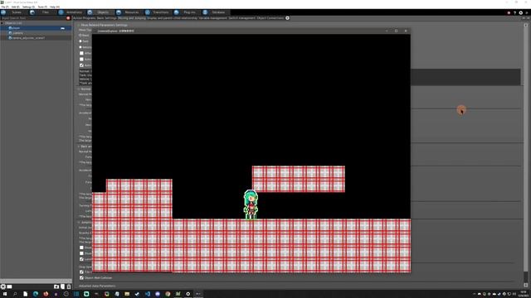Select the Tank move type radio button
The height and width of the screenshot is (298, 531).
(x=80, y=41)
